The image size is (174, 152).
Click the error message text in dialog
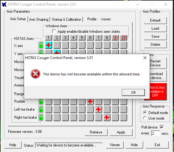click(x=92, y=74)
